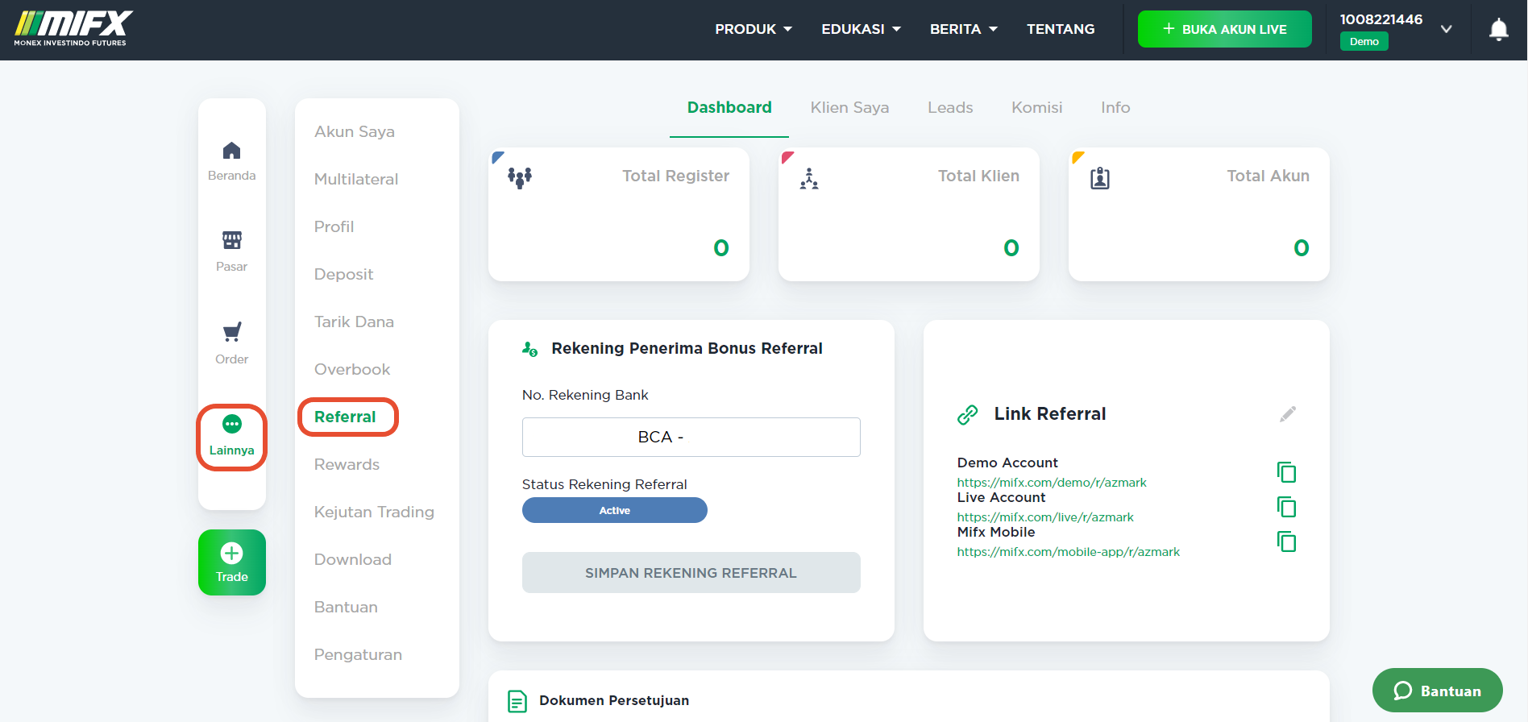This screenshot has width=1528, height=722.
Task: Open Multilateral in side menu
Action: tap(356, 179)
